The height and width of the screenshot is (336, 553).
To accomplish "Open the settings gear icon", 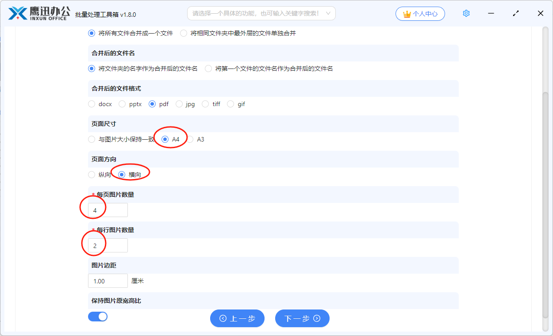I will point(466,13).
